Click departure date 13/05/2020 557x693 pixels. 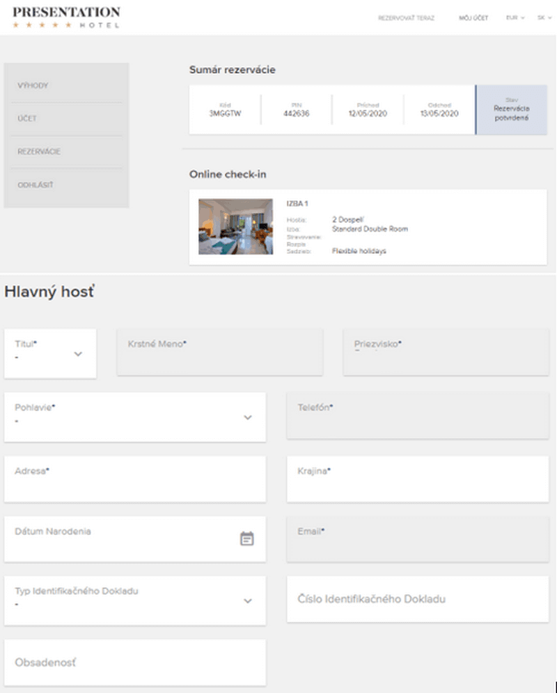[439, 113]
